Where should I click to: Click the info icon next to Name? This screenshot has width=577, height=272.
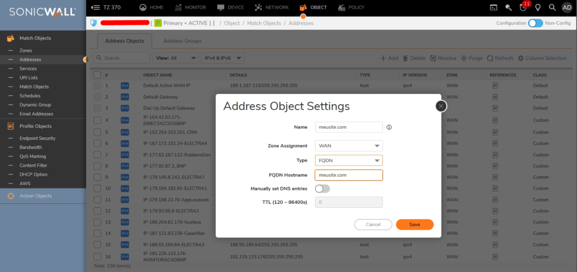[x=389, y=127]
